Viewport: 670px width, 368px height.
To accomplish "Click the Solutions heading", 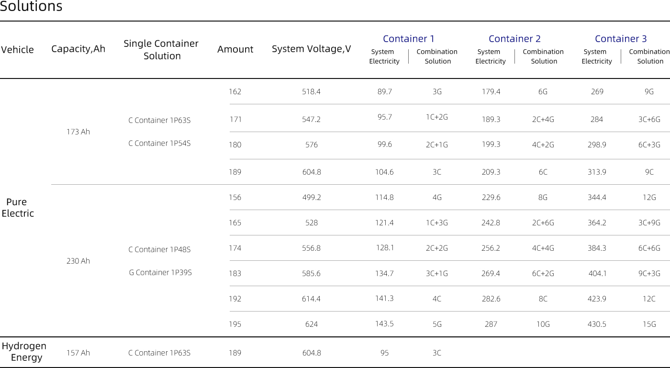I will (31, 7).
